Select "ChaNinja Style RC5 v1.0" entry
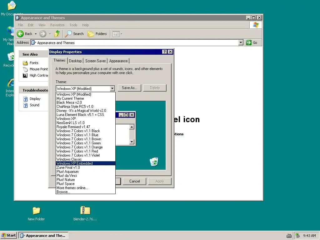The image size is (320, 240). [x=86, y=107]
